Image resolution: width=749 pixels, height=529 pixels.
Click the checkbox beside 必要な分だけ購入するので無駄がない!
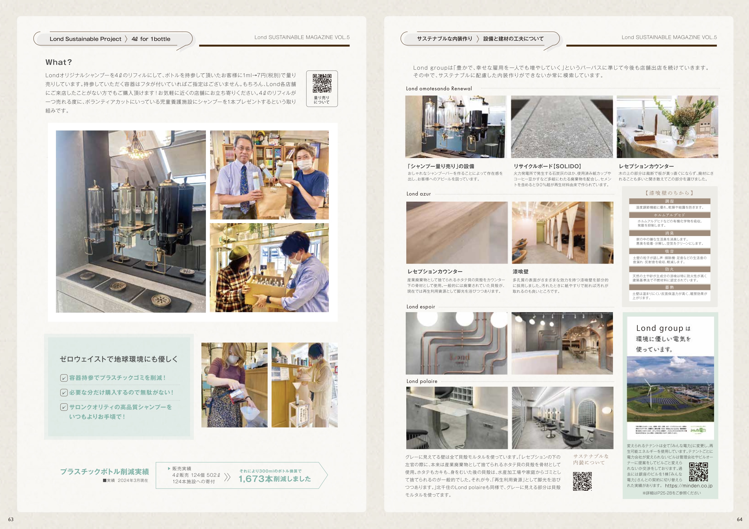click(64, 392)
